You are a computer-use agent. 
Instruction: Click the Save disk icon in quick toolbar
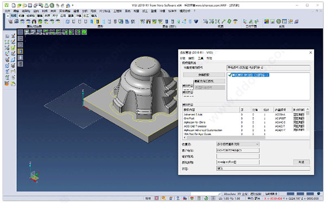click(x=30, y=5)
